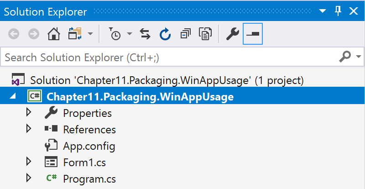This screenshot has height=189, width=365.
Task: Expand the Properties node
Action: pyautogui.click(x=29, y=113)
